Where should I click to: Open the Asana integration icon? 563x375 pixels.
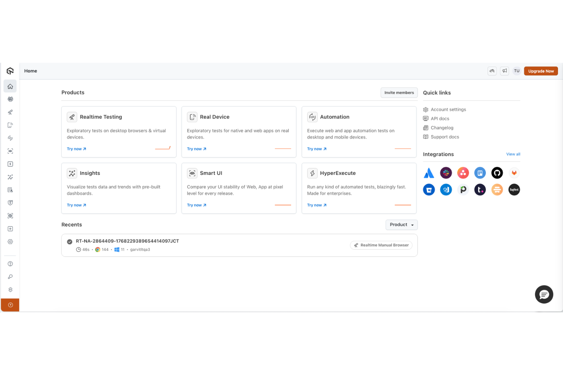[463, 173]
